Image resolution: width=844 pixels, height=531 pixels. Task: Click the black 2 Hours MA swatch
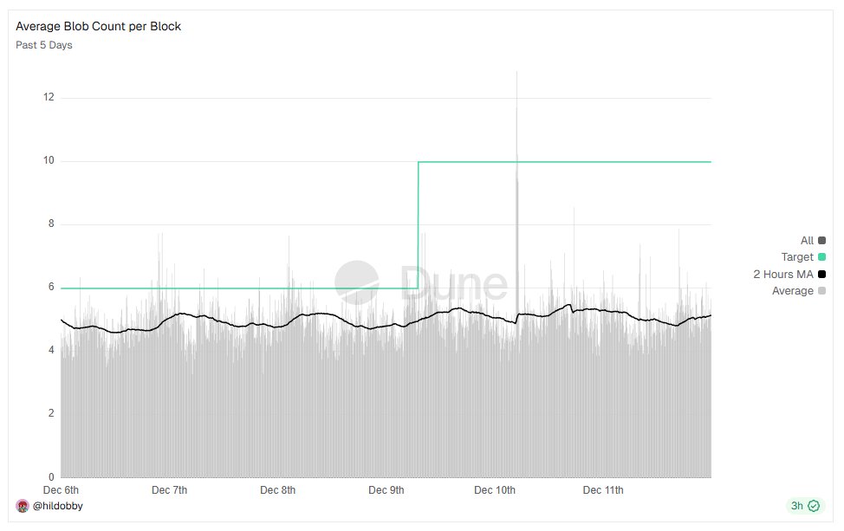[x=821, y=275]
